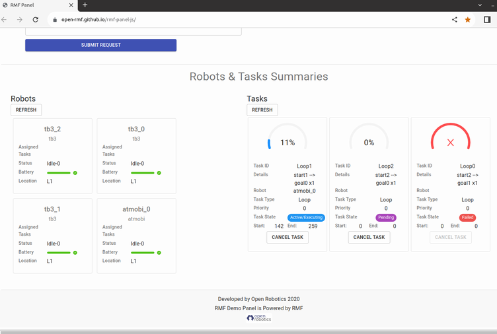Select the tb3_2 robot card title
Screen dimensions: 497x334
pyautogui.click(x=52, y=129)
